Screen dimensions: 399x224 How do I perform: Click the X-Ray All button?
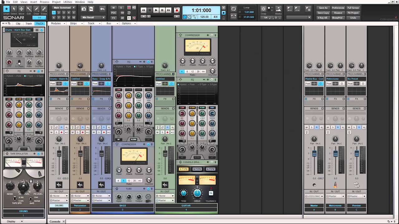click(x=323, y=18)
